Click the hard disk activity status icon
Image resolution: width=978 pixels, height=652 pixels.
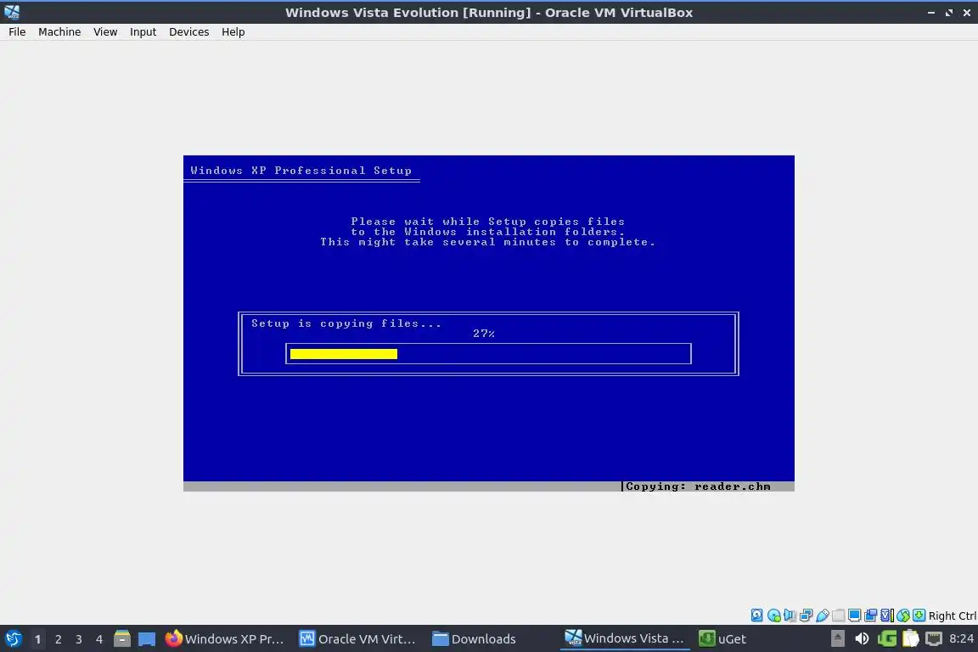pos(756,615)
